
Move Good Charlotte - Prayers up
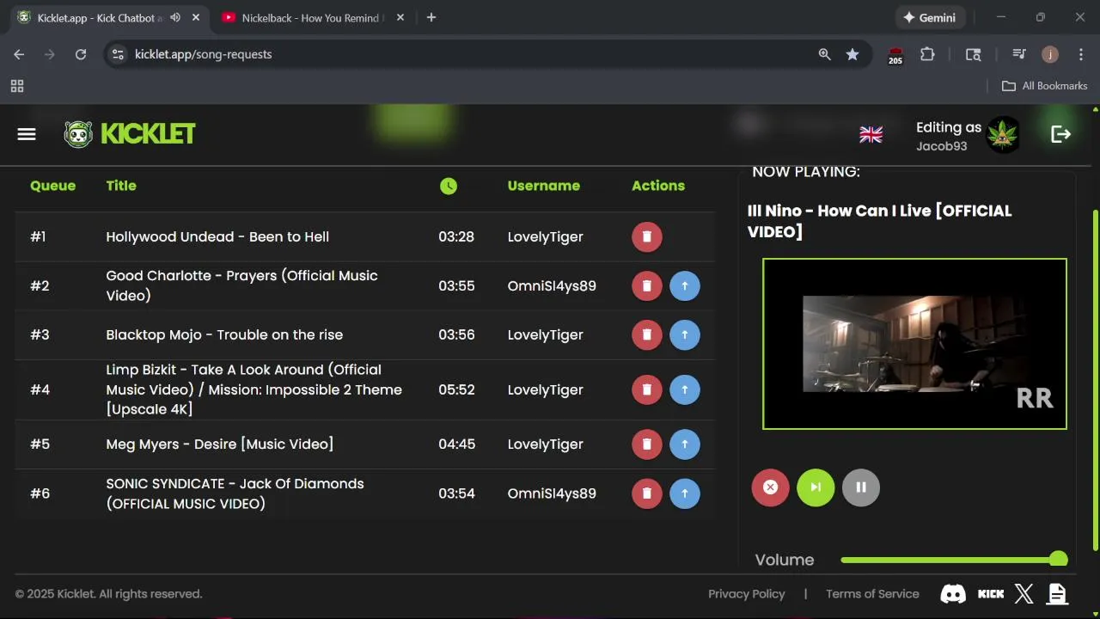click(x=685, y=285)
